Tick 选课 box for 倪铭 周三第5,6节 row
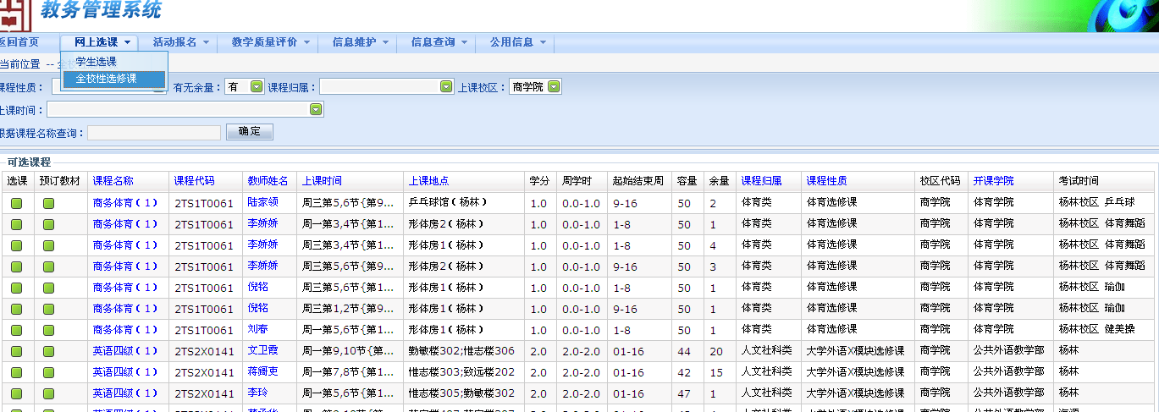The width and height of the screenshot is (1159, 412). pos(17,288)
